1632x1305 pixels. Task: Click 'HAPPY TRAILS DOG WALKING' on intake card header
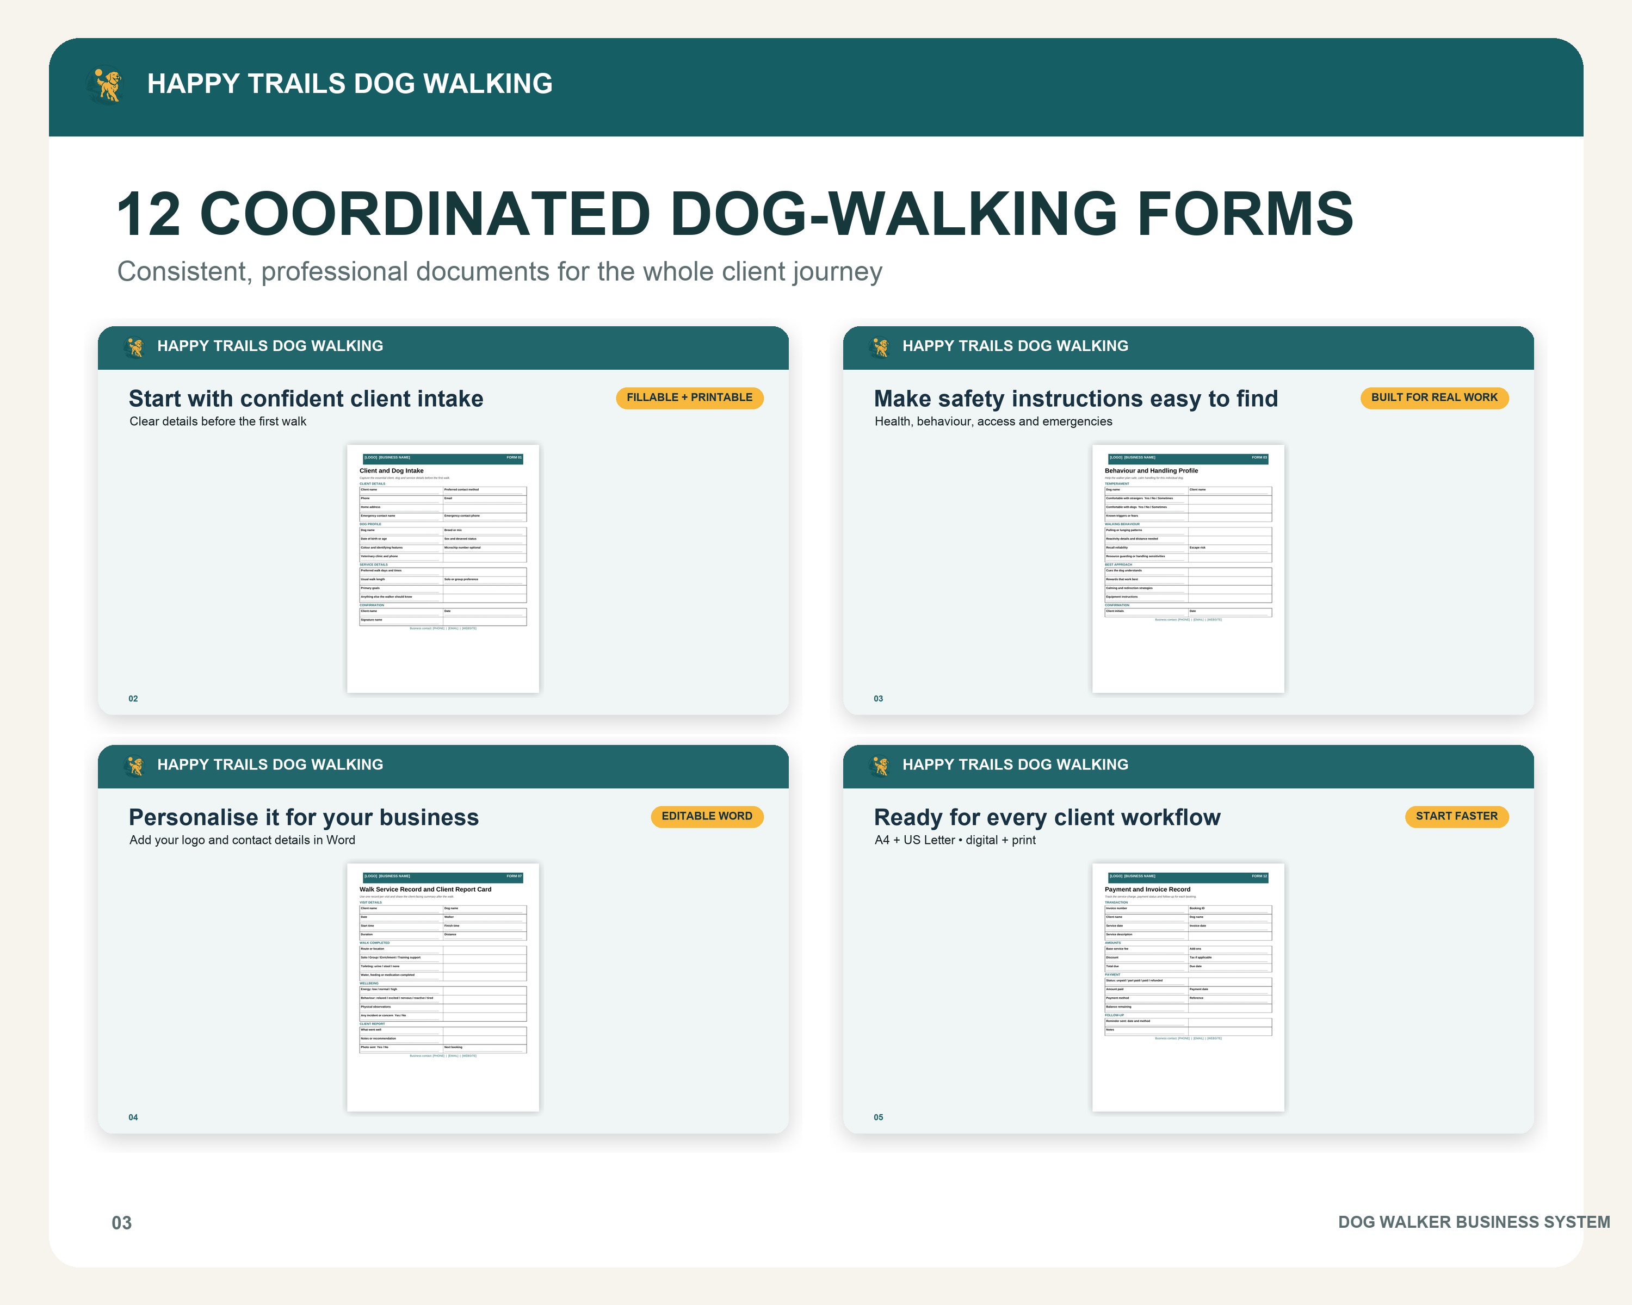tap(270, 346)
